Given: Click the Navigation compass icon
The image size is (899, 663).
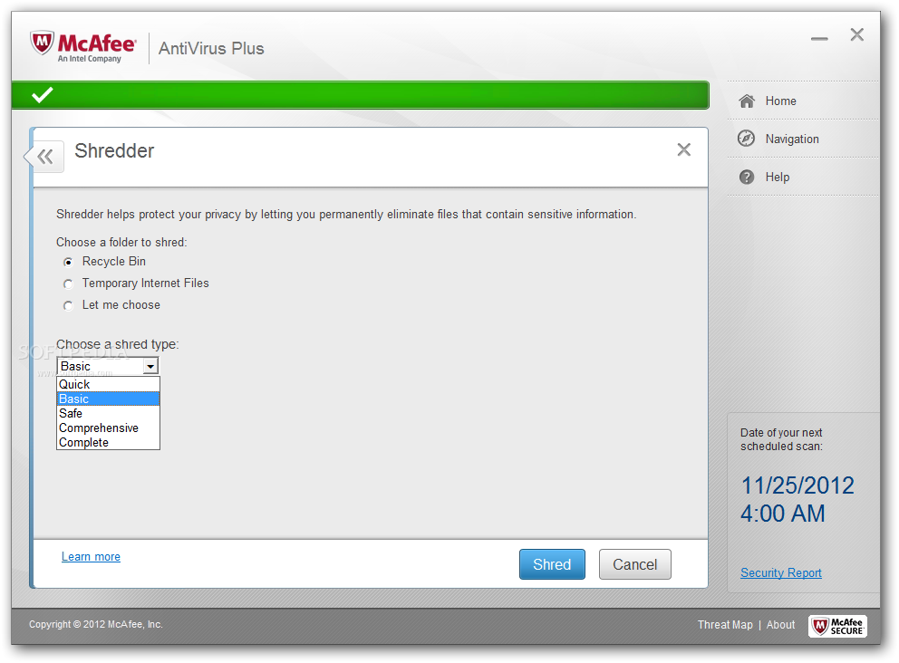Looking at the screenshot, I should (746, 138).
